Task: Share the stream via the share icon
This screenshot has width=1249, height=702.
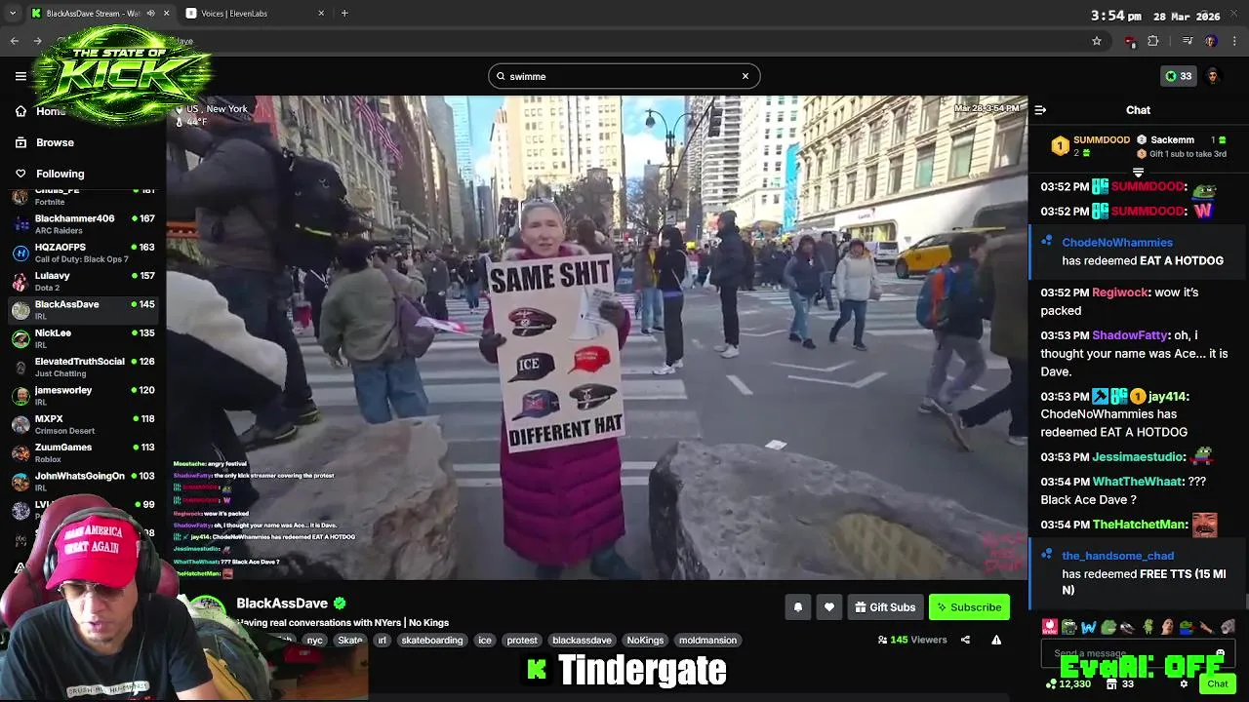Action: point(965,640)
